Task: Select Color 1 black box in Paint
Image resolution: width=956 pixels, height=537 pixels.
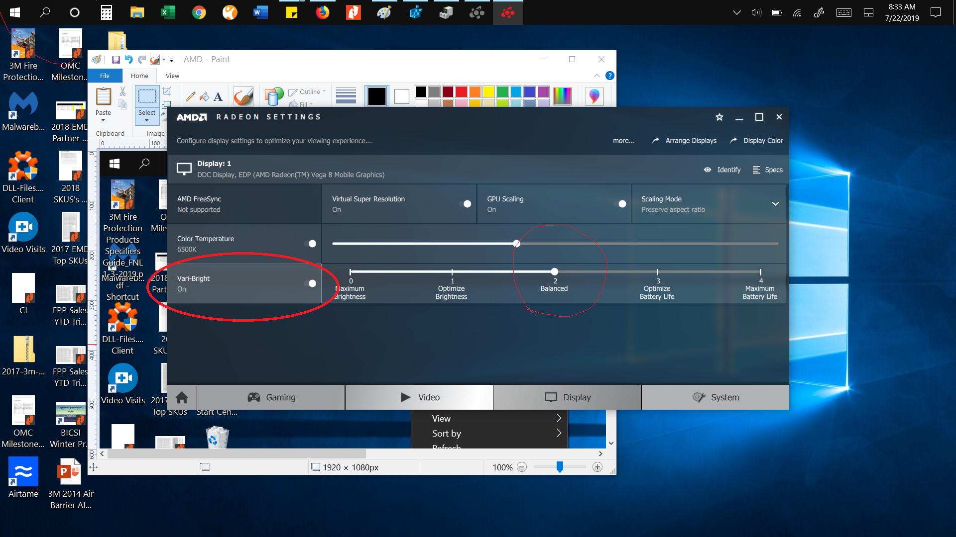Action: (376, 96)
